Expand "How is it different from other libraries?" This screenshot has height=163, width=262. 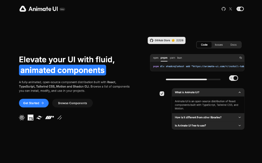208,117
